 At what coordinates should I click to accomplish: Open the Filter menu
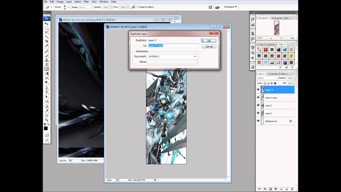coord(86,2)
